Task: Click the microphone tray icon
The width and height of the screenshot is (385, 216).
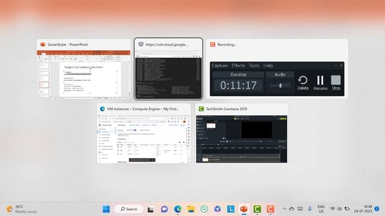Action: pyautogui.click(x=310, y=209)
